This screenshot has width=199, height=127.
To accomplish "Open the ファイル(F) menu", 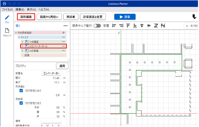I will 7,9.
